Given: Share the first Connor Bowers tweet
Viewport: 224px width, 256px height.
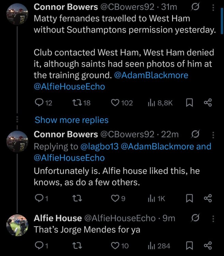Looking at the screenshot, I should [208, 102].
